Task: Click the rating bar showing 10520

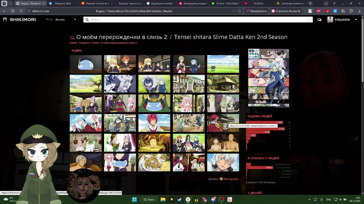Action: click(264, 122)
